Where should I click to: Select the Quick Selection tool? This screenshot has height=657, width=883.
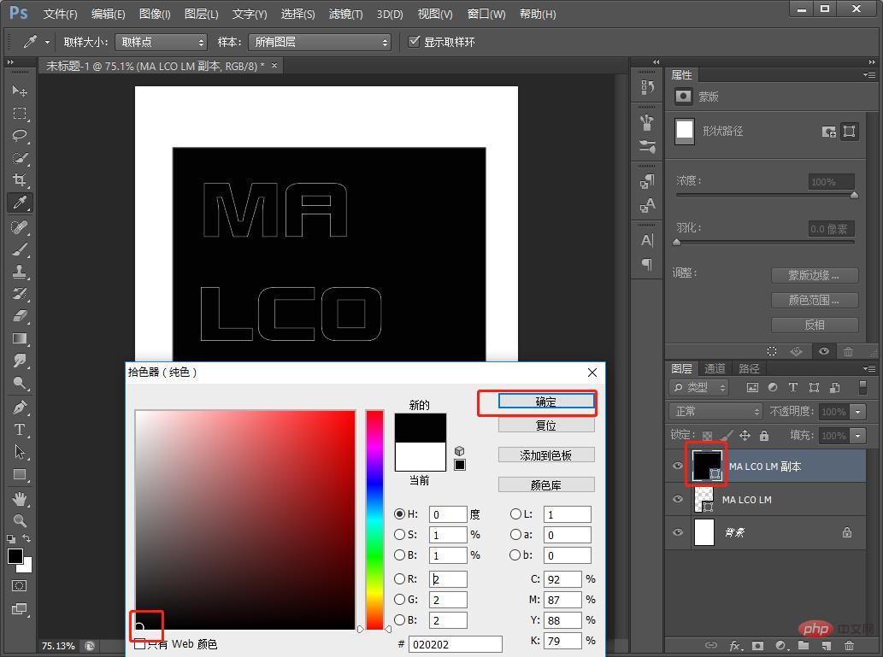(x=19, y=158)
